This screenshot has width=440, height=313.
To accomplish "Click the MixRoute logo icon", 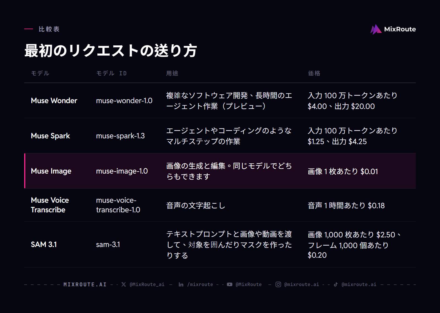I will (376, 29).
